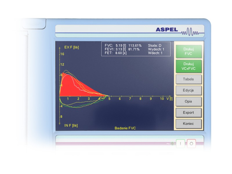Open the Tabela view

(188, 79)
